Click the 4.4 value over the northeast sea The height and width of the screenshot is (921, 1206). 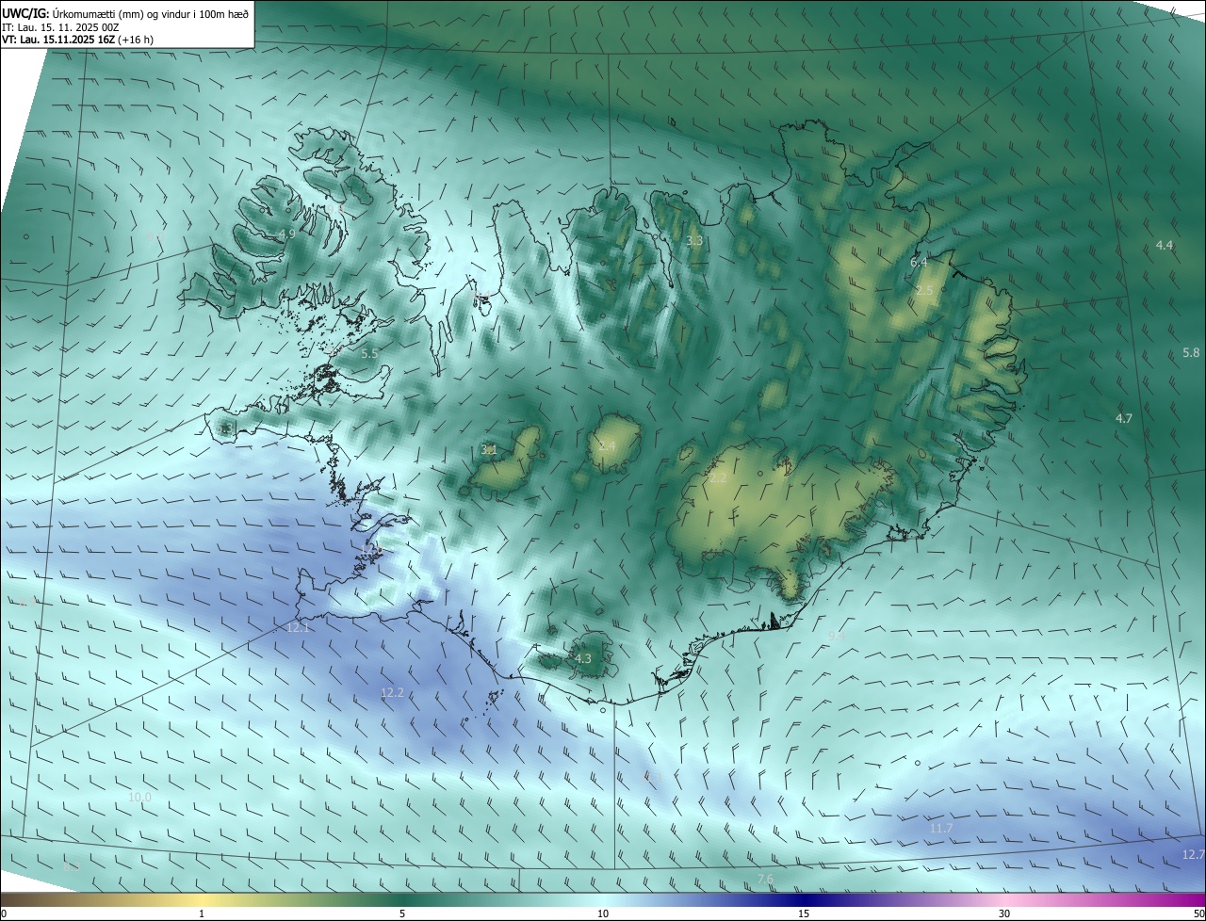point(1165,245)
